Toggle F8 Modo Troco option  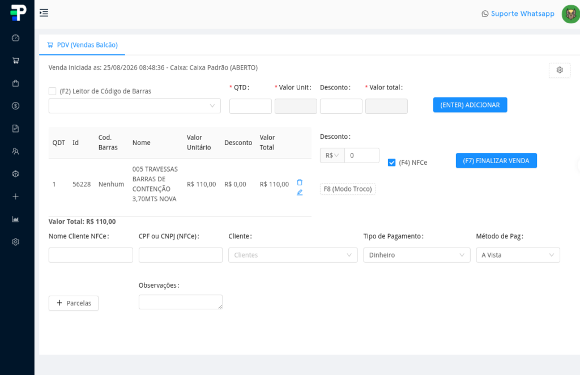(348, 189)
